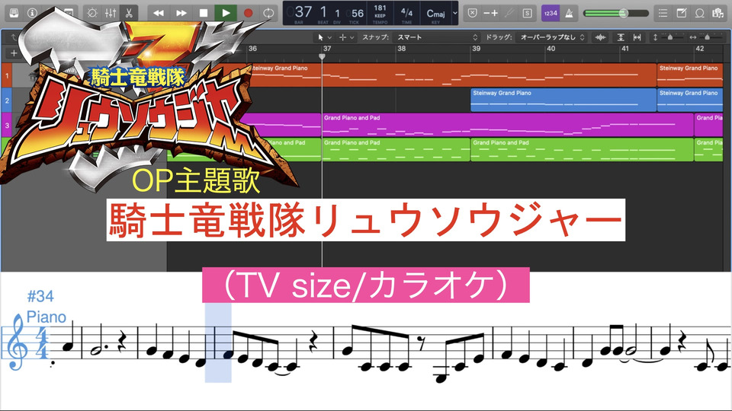The height and width of the screenshot is (411, 732).
Task: Open the pointer tool menu
Action: click(x=325, y=37)
